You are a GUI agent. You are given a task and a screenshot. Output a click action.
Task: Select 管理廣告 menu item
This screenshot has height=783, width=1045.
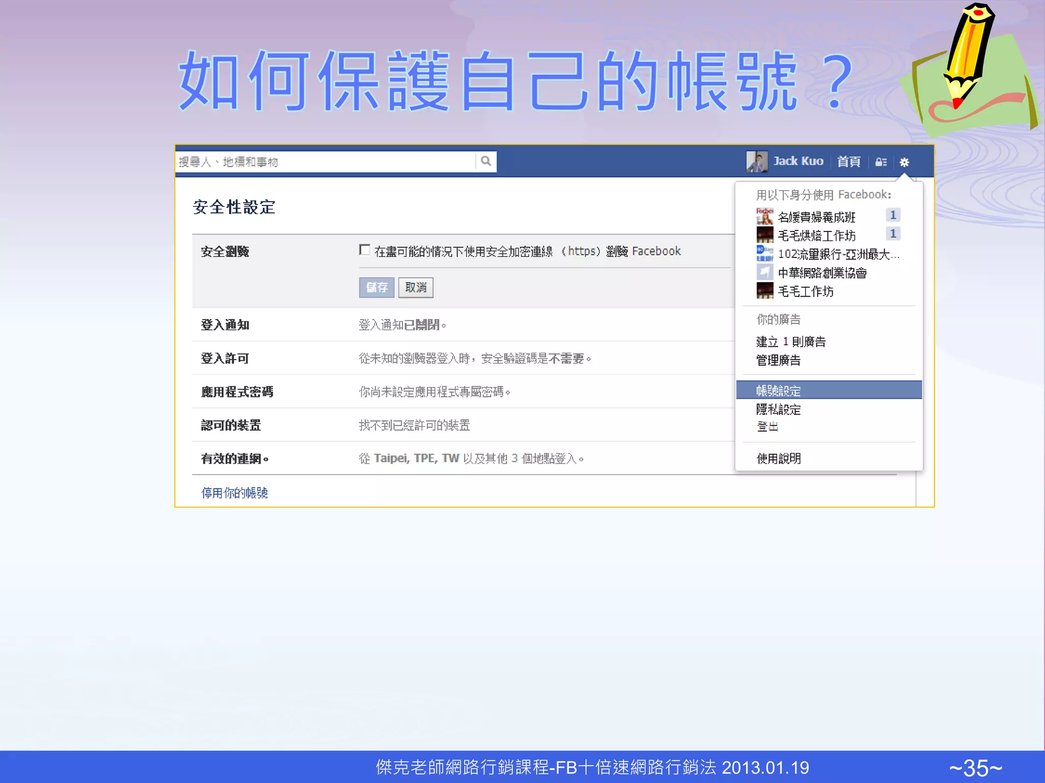[x=778, y=360]
